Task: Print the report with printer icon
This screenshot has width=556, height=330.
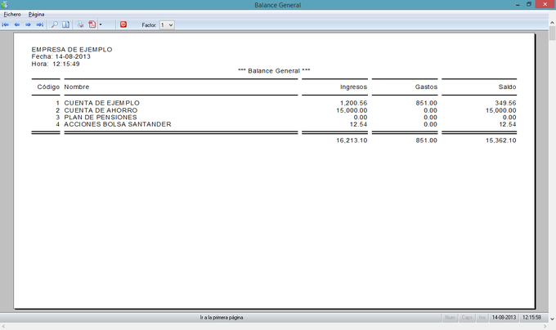Action: (x=80, y=25)
